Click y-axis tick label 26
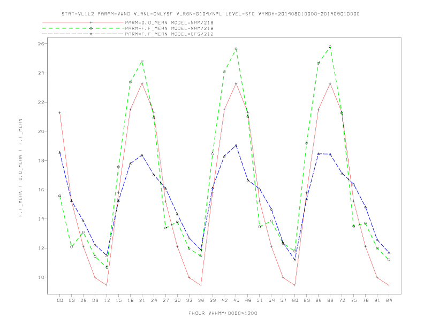This screenshot has width=424, height=327. point(41,44)
